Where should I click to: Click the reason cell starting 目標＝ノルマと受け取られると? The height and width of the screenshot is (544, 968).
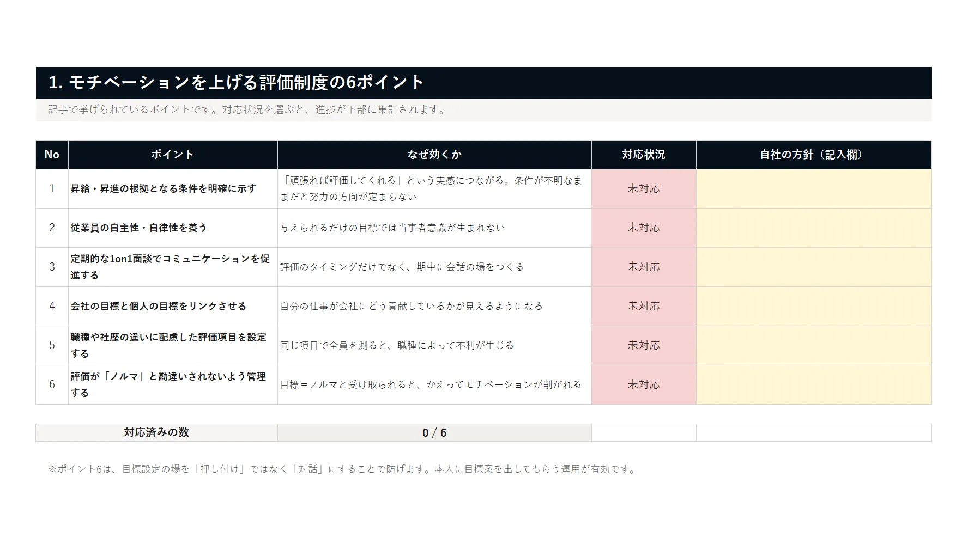coord(434,384)
